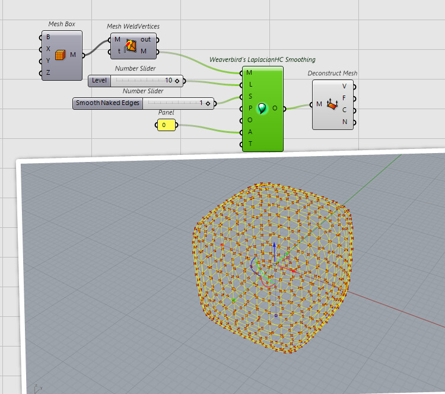Click the Level slider label

(x=99, y=81)
